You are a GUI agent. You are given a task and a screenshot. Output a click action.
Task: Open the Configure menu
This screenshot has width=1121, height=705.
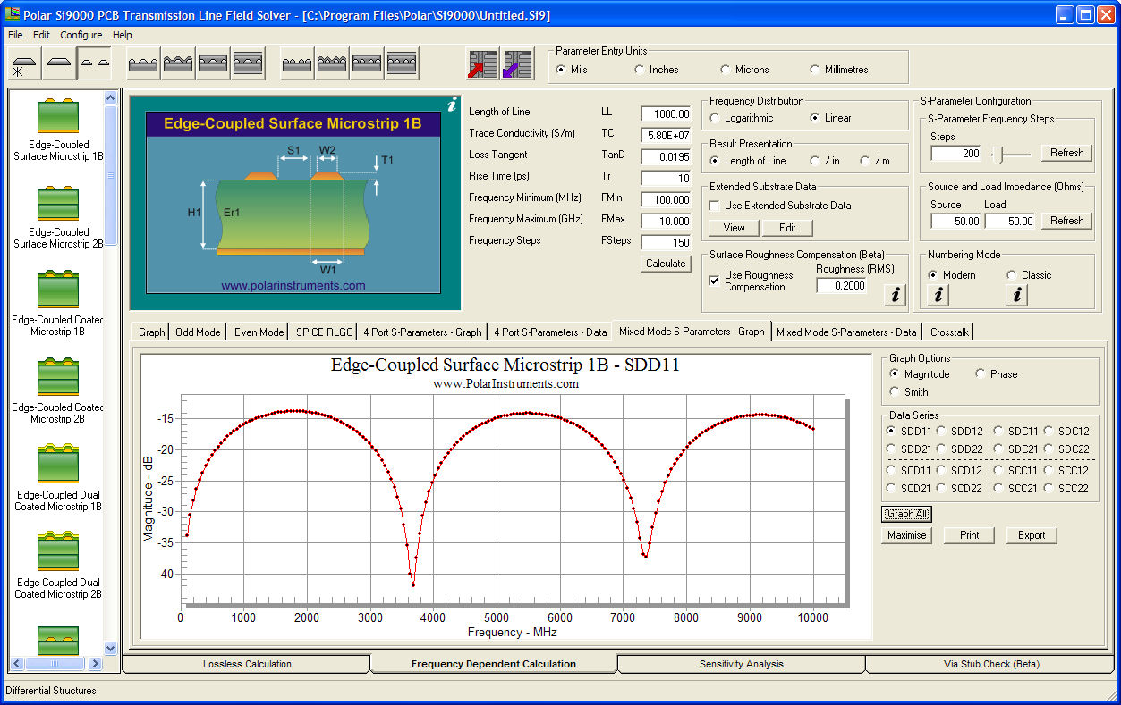click(81, 35)
